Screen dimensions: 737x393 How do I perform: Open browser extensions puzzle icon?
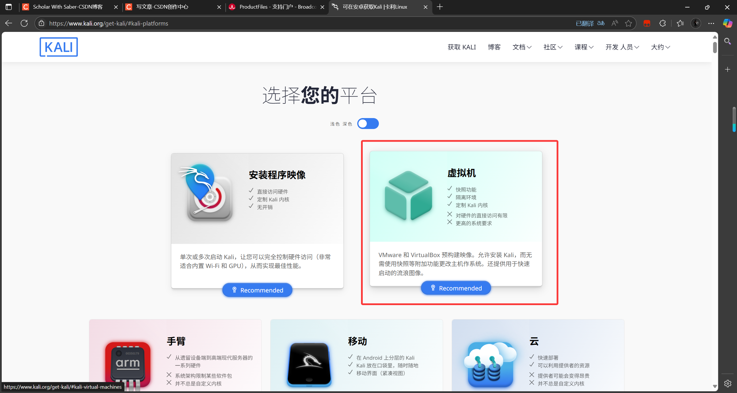(662, 23)
